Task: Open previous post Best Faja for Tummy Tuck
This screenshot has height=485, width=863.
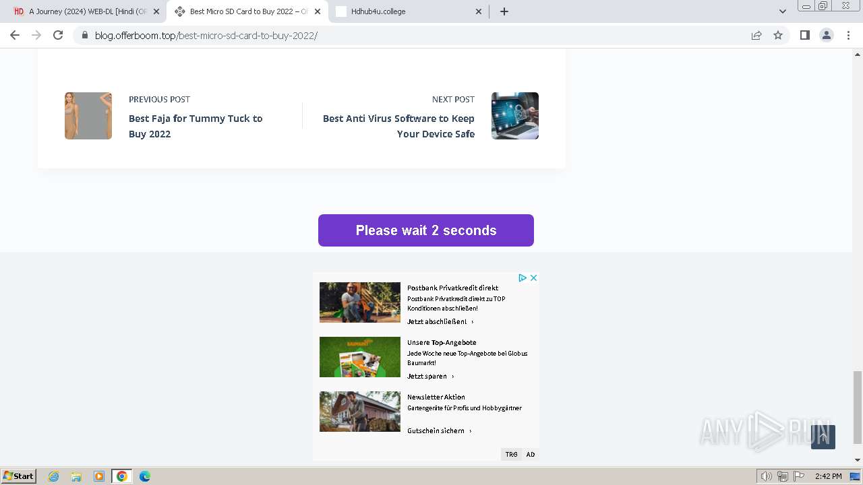Action: click(x=196, y=126)
